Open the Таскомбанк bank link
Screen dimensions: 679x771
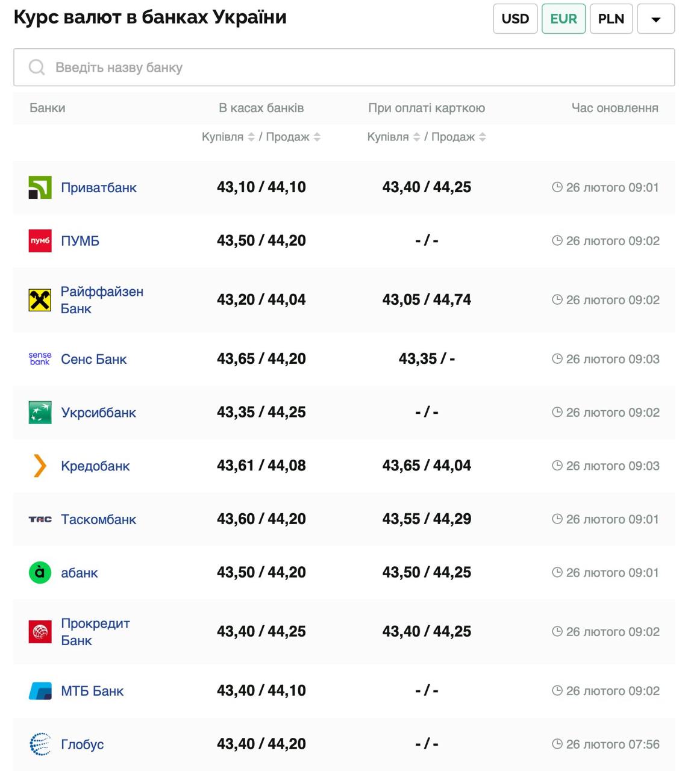pyautogui.click(x=98, y=519)
